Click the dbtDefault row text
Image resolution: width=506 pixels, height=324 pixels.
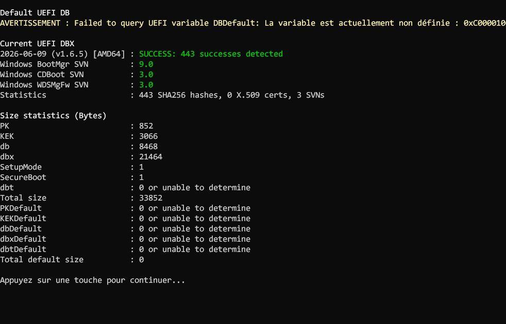125,249
